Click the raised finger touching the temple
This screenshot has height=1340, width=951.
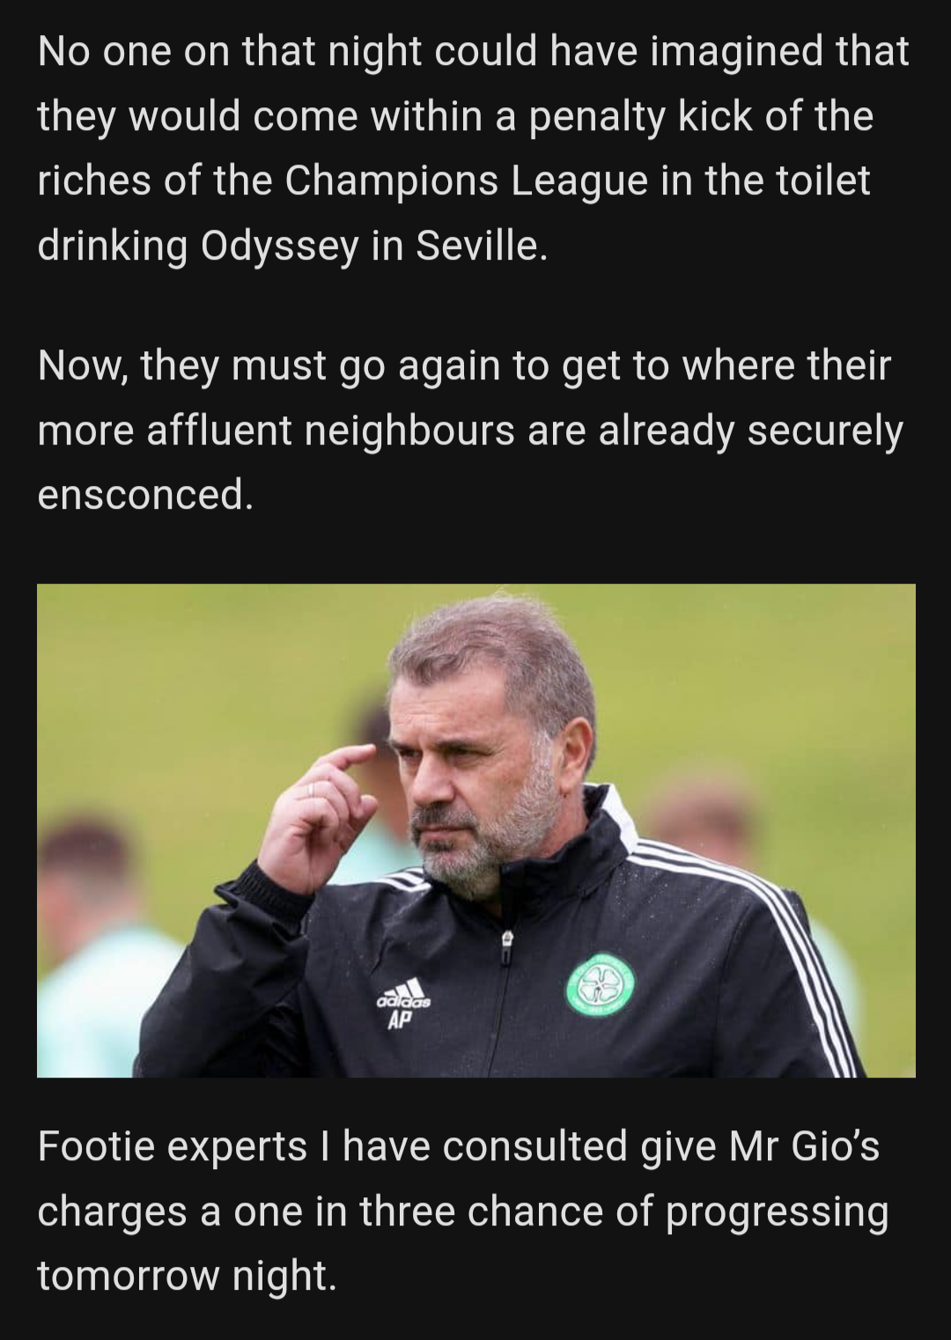click(x=346, y=758)
